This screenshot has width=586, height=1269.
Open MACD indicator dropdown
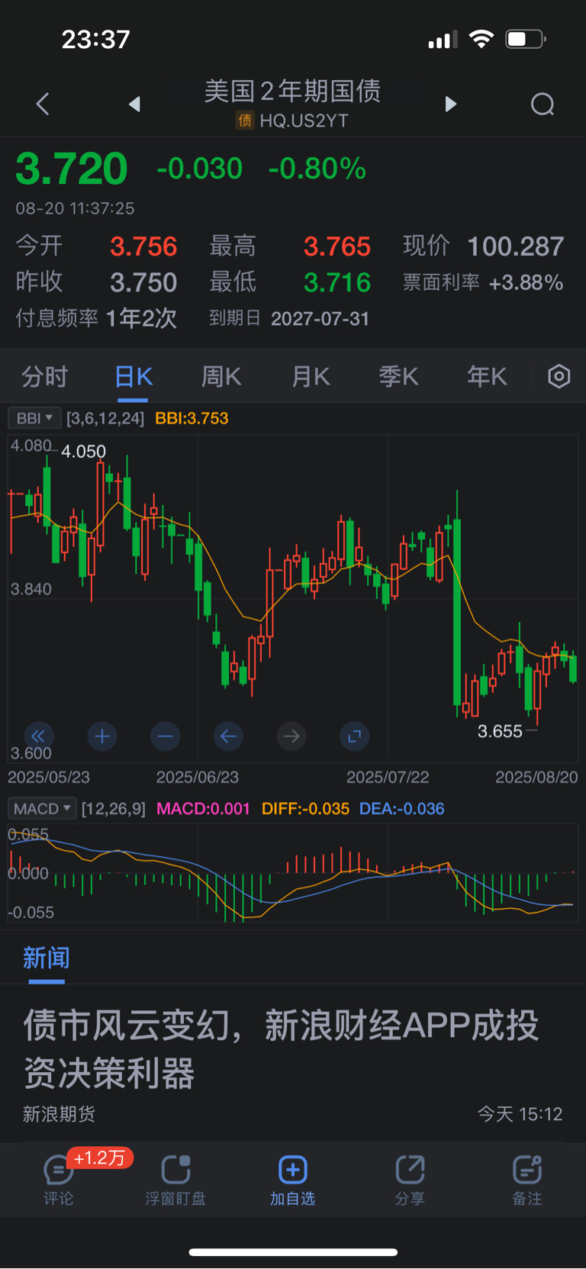point(42,809)
